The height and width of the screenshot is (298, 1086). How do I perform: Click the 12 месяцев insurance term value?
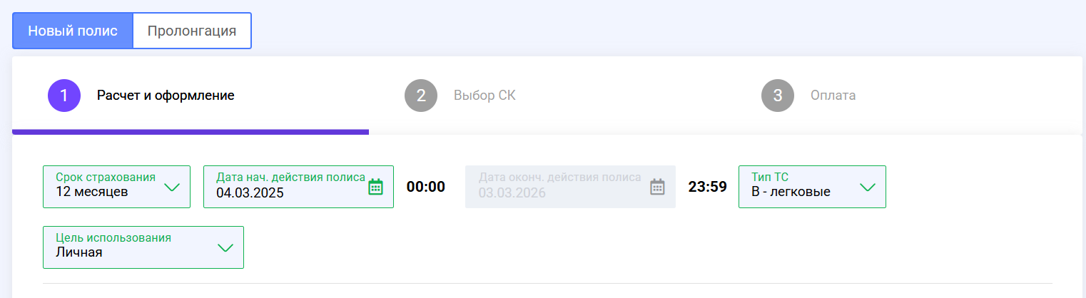[x=92, y=192]
